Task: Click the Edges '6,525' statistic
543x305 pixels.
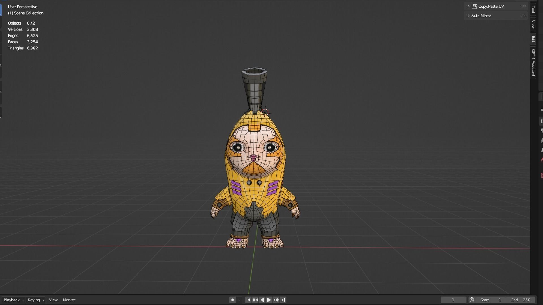Action: (33, 36)
